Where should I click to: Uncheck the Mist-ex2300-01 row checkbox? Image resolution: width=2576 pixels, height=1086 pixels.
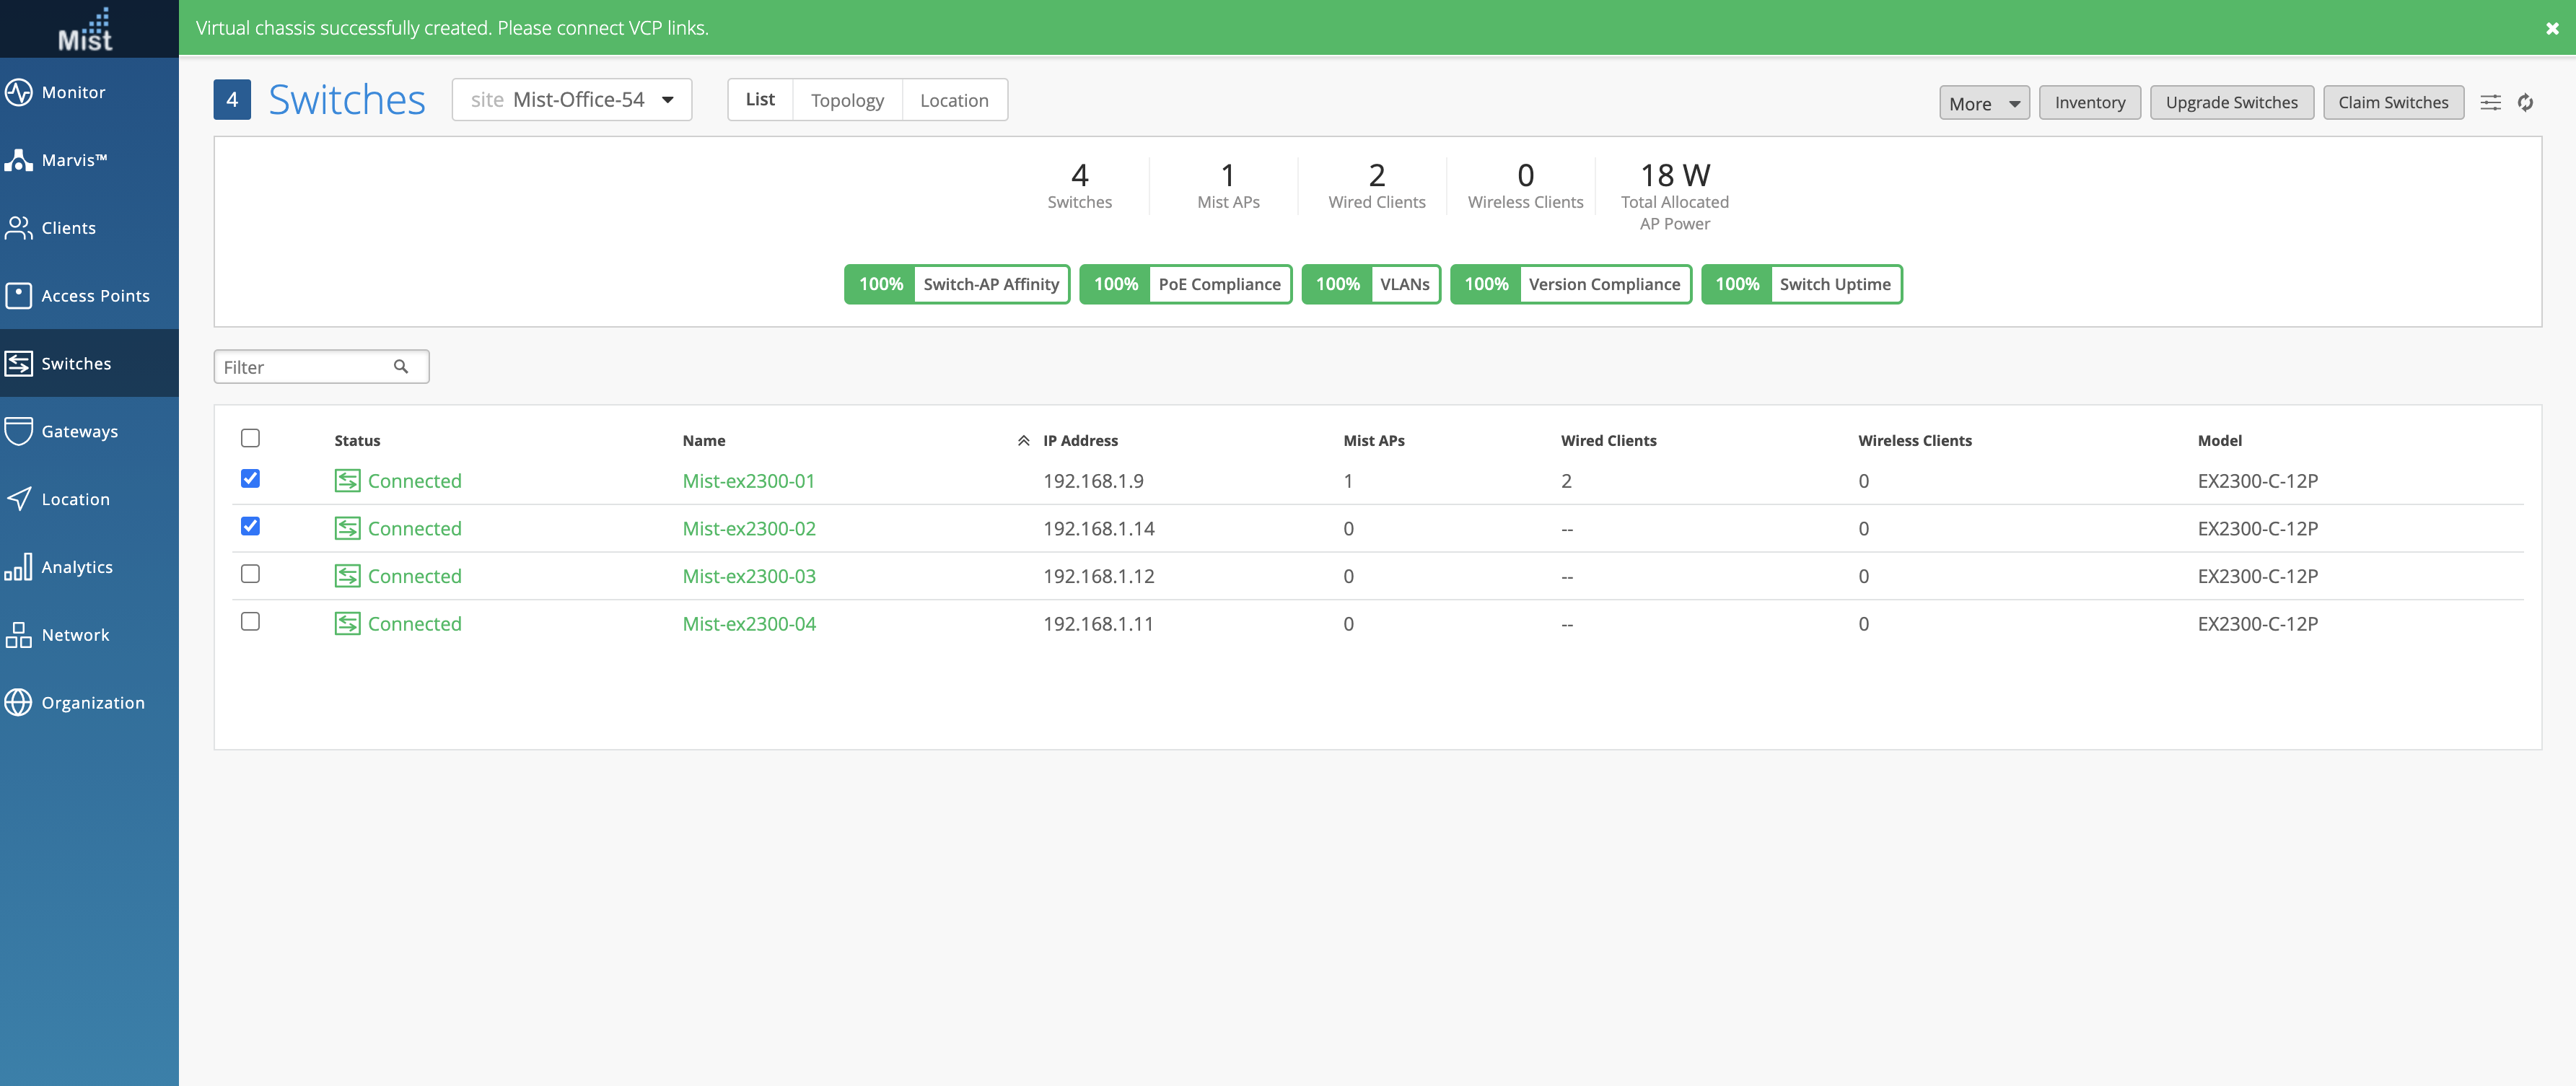[250, 479]
